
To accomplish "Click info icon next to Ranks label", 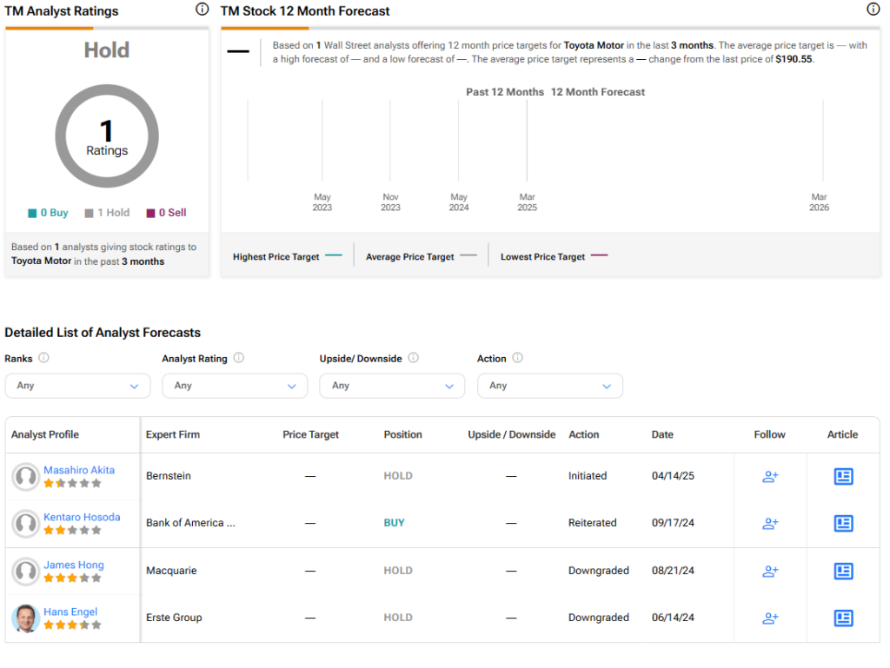I will click(43, 358).
